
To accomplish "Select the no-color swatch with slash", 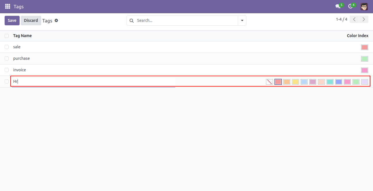I will (x=270, y=82).
